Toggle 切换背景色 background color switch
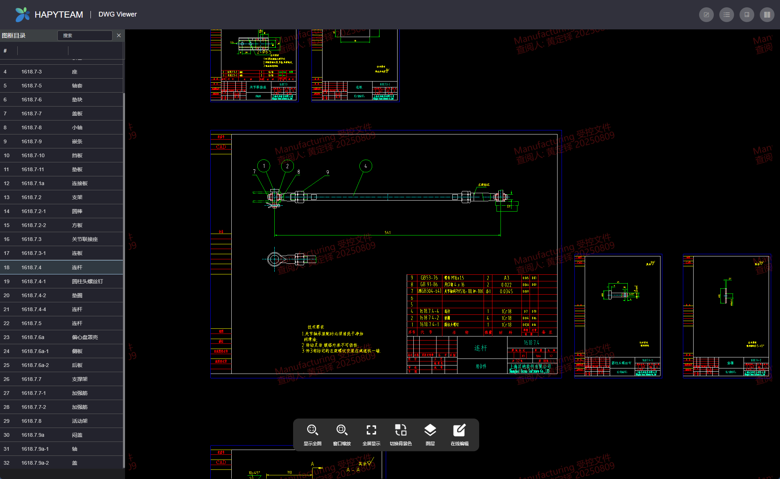This screenshot has width=780, height=479. coord(400,435)
